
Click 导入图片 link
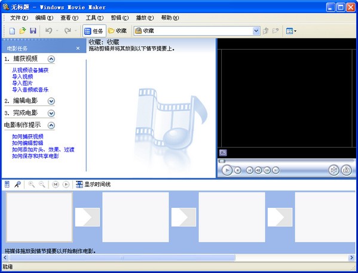[22, 83]
